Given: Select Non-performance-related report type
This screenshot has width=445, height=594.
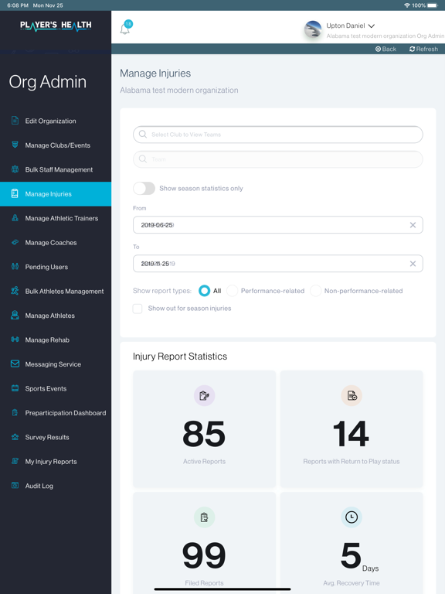Looking at the screenshot, I should 315,291.
